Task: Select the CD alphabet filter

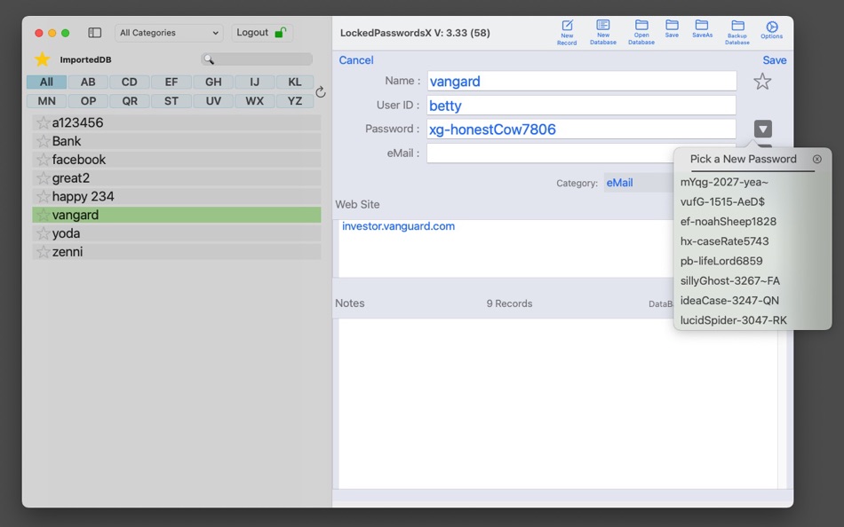Action: 129,83
